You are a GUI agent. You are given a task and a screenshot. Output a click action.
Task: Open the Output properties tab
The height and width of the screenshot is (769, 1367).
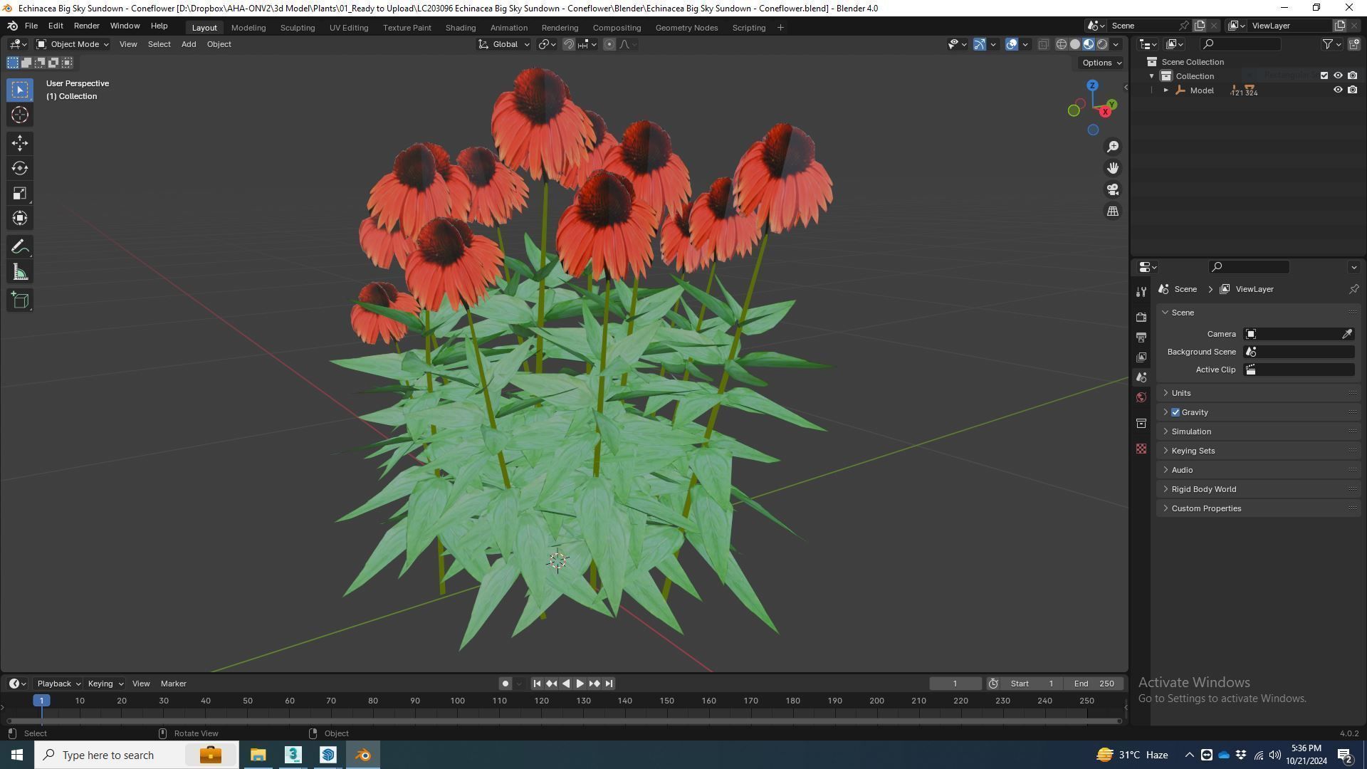pos(1141,337)
